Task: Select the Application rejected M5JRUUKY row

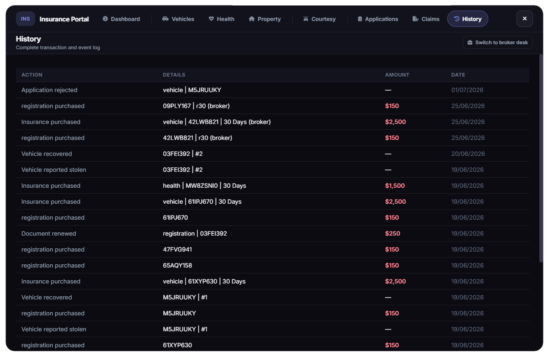Action: (x=273, y=90)
